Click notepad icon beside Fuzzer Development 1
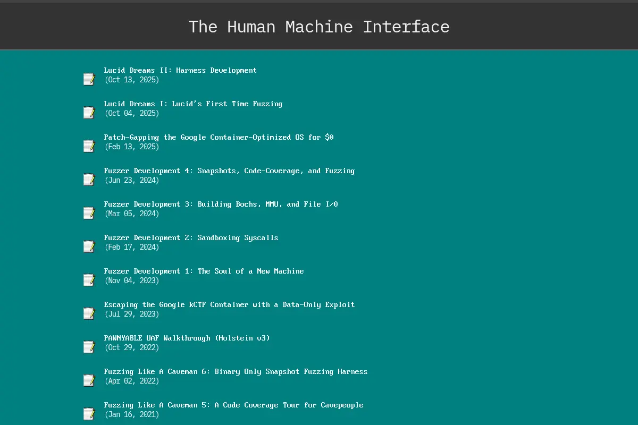The width and height of the screenshot is (638, 425). [89, 280]
